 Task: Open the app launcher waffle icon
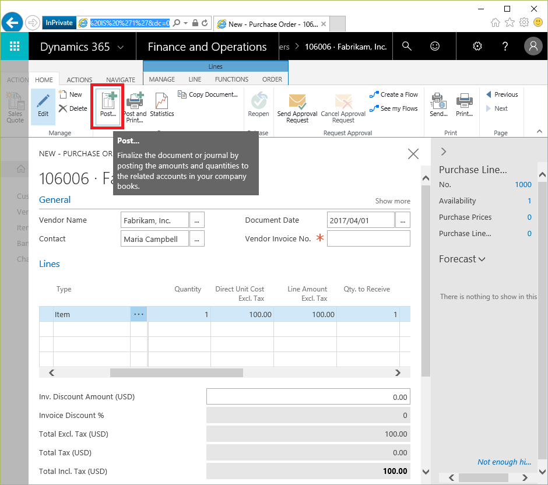[15, 46]
